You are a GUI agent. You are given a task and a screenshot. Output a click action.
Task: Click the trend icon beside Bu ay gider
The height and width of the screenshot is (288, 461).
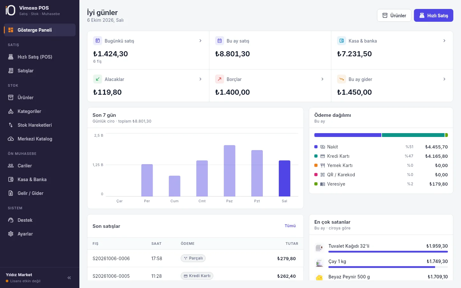[x=342, y=79]
